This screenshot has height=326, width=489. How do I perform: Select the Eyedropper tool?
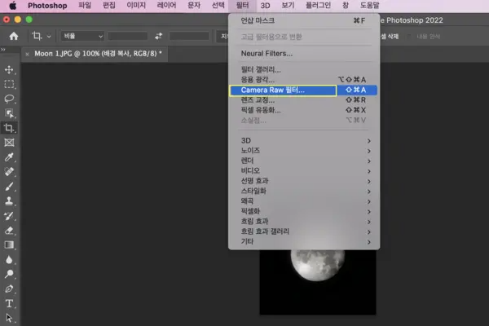click(9, 157)
